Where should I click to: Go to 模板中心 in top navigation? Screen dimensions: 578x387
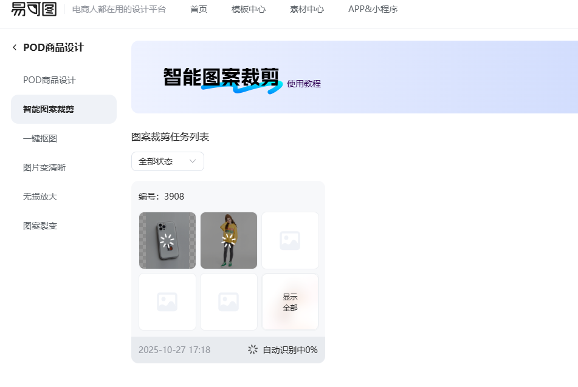pos(248,10)
